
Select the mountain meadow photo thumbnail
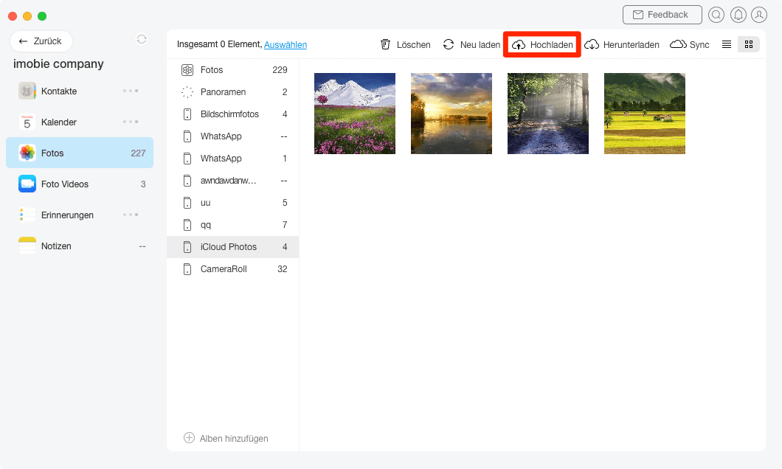[354, 114]
